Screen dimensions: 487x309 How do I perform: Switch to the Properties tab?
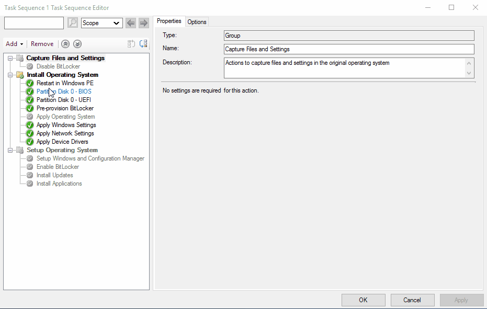tap(169, 21)
